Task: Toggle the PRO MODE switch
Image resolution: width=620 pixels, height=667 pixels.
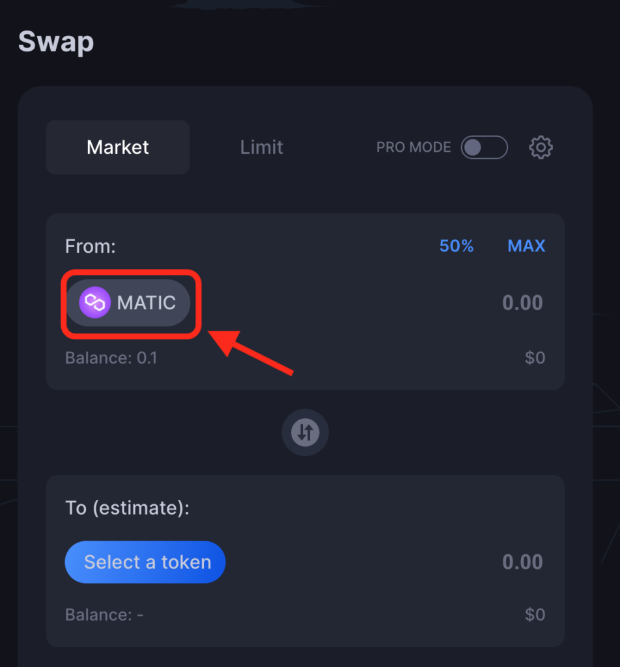Action: pos(484,147)
